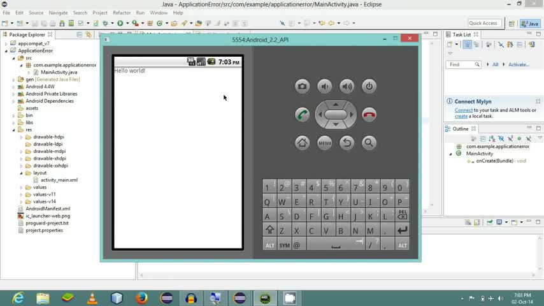The image size is (544, 306).
Task: Click the green call button in emulator
Action: [302, 115]
